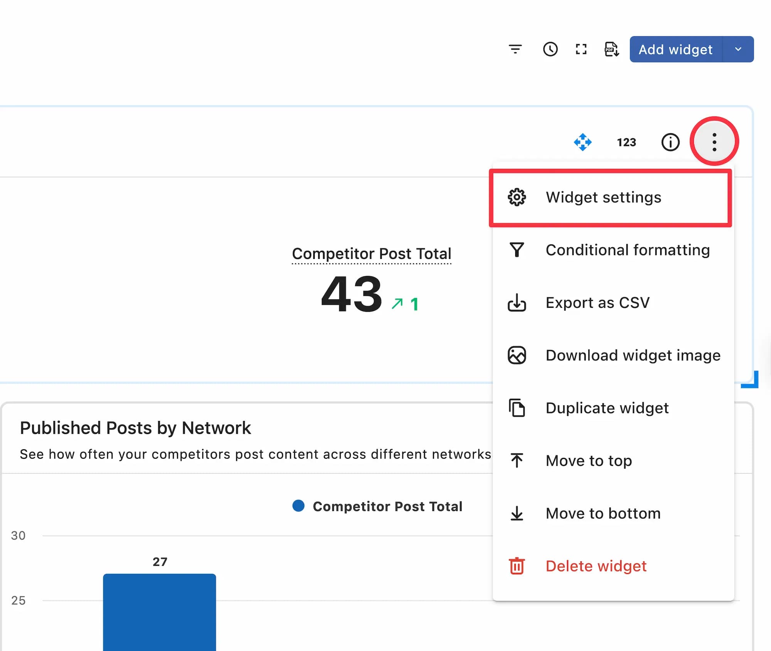Click the three-dot widget options button
Viewport: 771px width, 651px height.
[714, 142]
